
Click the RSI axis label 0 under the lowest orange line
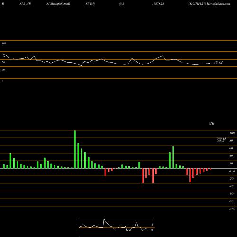point(2,81)
